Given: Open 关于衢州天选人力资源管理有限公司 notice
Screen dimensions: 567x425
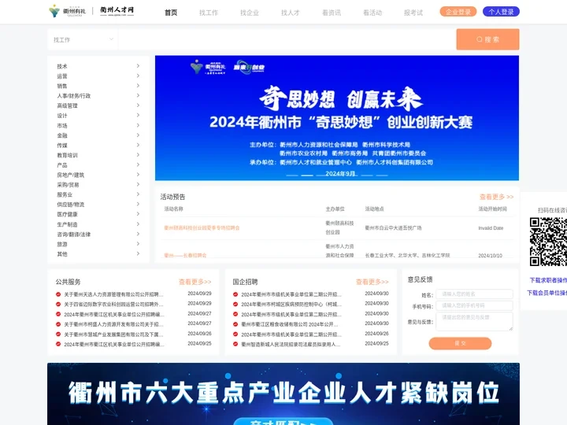Looking at the screenshot, I should (x=113, y=294).
